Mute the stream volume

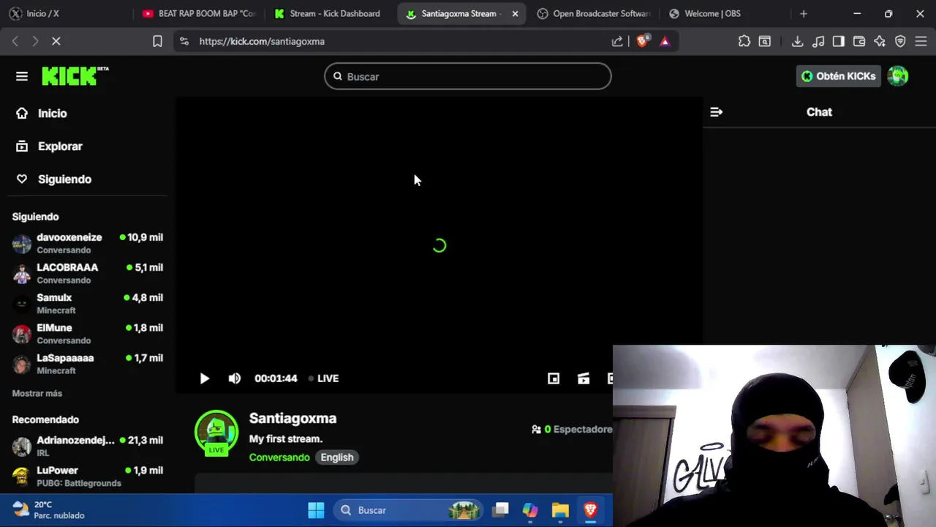coord(234,378)
